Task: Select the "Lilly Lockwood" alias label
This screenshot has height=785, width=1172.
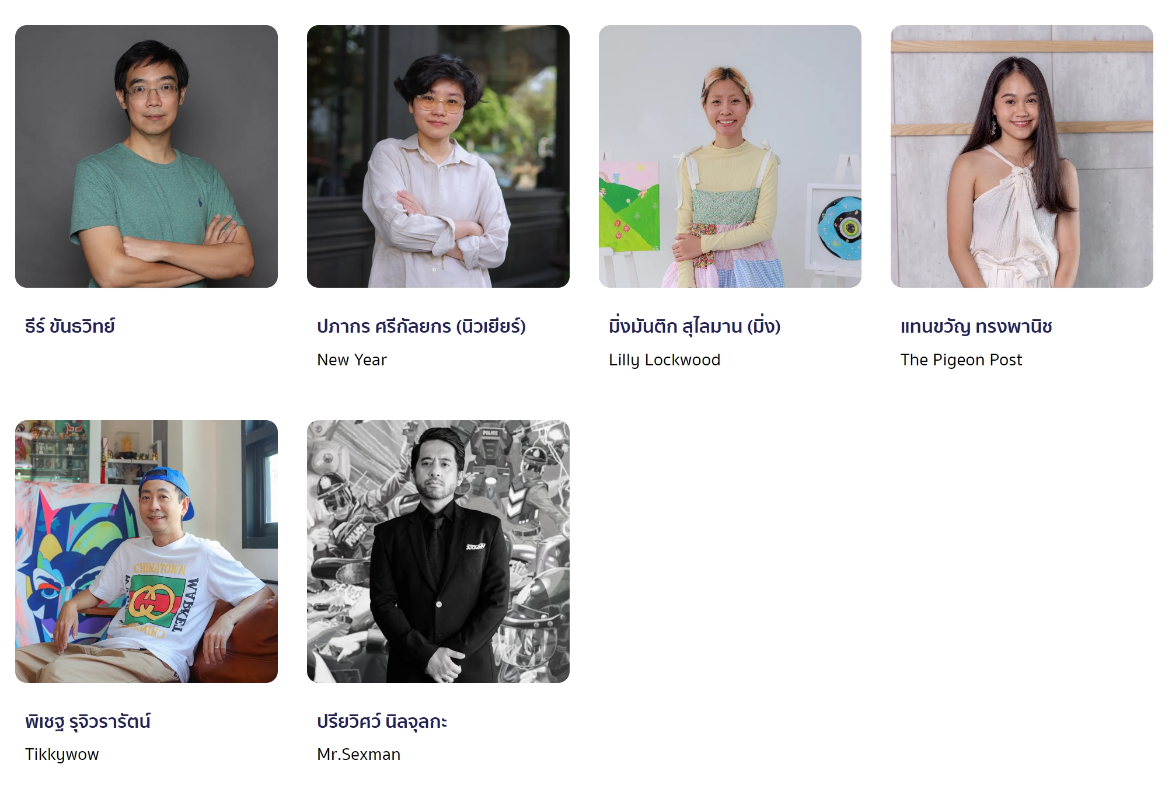Action: point(665,360)
